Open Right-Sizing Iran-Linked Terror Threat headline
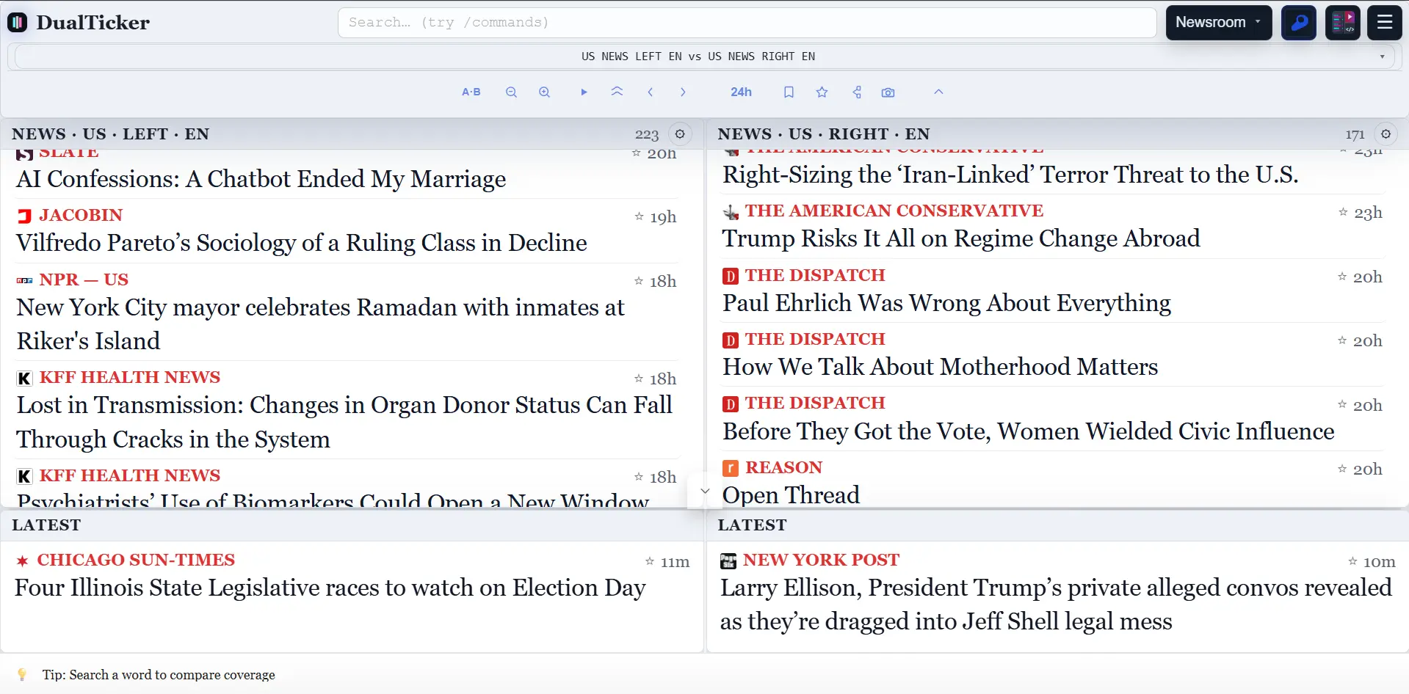 [x=1010, y=175]
